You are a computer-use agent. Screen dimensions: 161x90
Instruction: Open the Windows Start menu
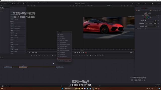click(x=62, y=88)
